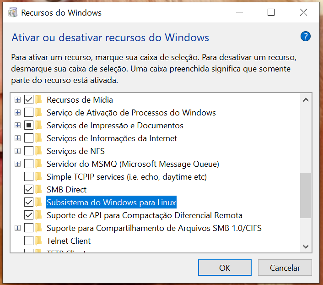Click the folder icon next to Telnet Client
The image size is (323, 285).
click(x=39, y=241)
